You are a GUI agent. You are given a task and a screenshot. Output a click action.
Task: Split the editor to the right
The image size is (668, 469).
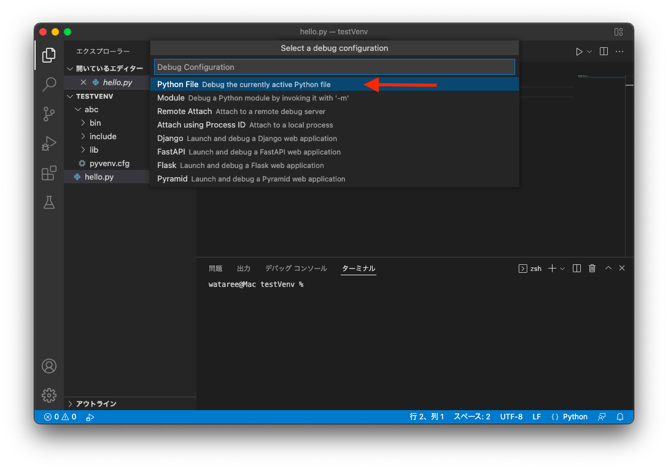[x=604, y=51]
